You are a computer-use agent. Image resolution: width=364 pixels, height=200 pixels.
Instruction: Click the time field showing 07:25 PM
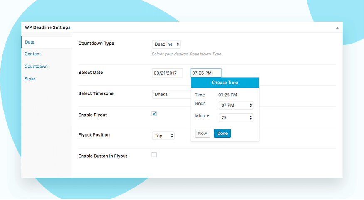206,73
